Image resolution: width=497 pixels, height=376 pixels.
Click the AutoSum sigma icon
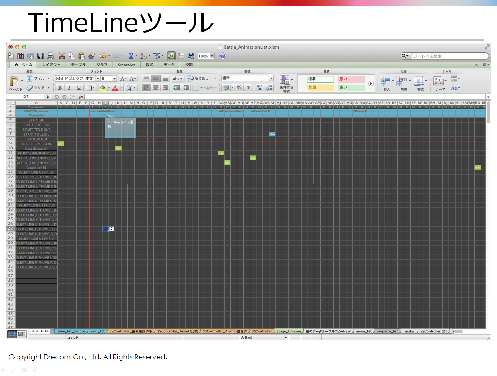pyautogui.click(x=131, y=56)
